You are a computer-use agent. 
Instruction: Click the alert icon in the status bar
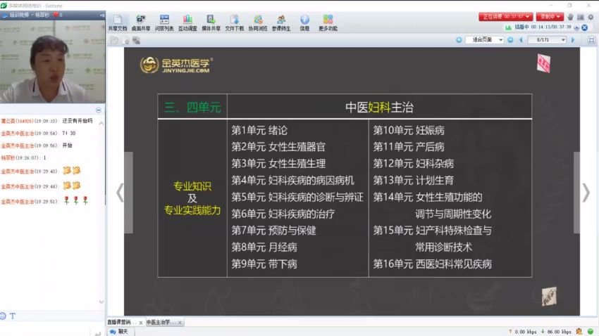(x=579, y=331)
